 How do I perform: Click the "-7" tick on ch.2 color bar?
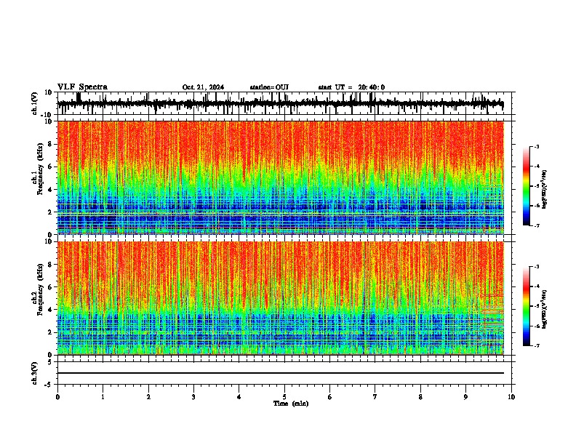point(536,345)
